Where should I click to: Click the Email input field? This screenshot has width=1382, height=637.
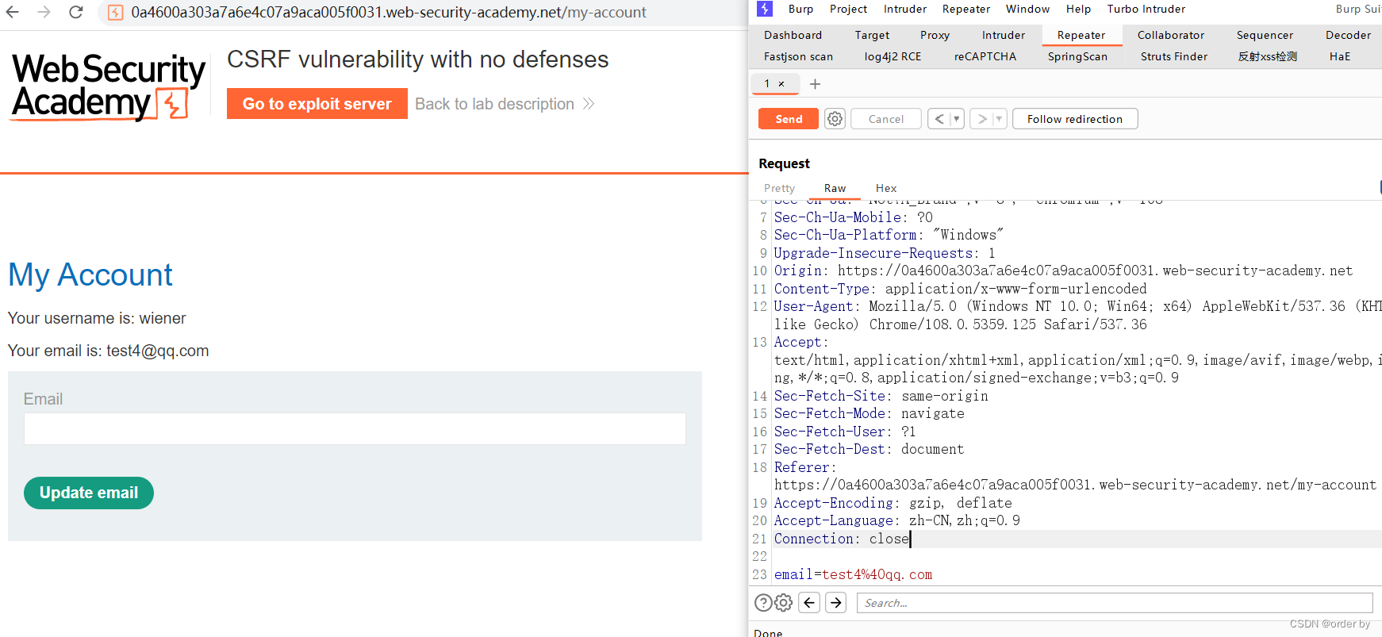[x=355, y=428]
